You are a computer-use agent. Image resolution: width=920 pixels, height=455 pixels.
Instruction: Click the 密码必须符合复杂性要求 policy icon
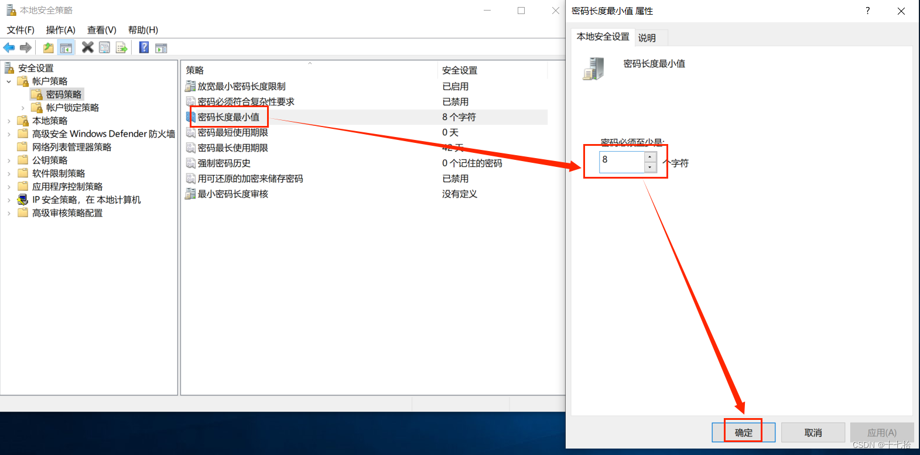click(190, 102)
